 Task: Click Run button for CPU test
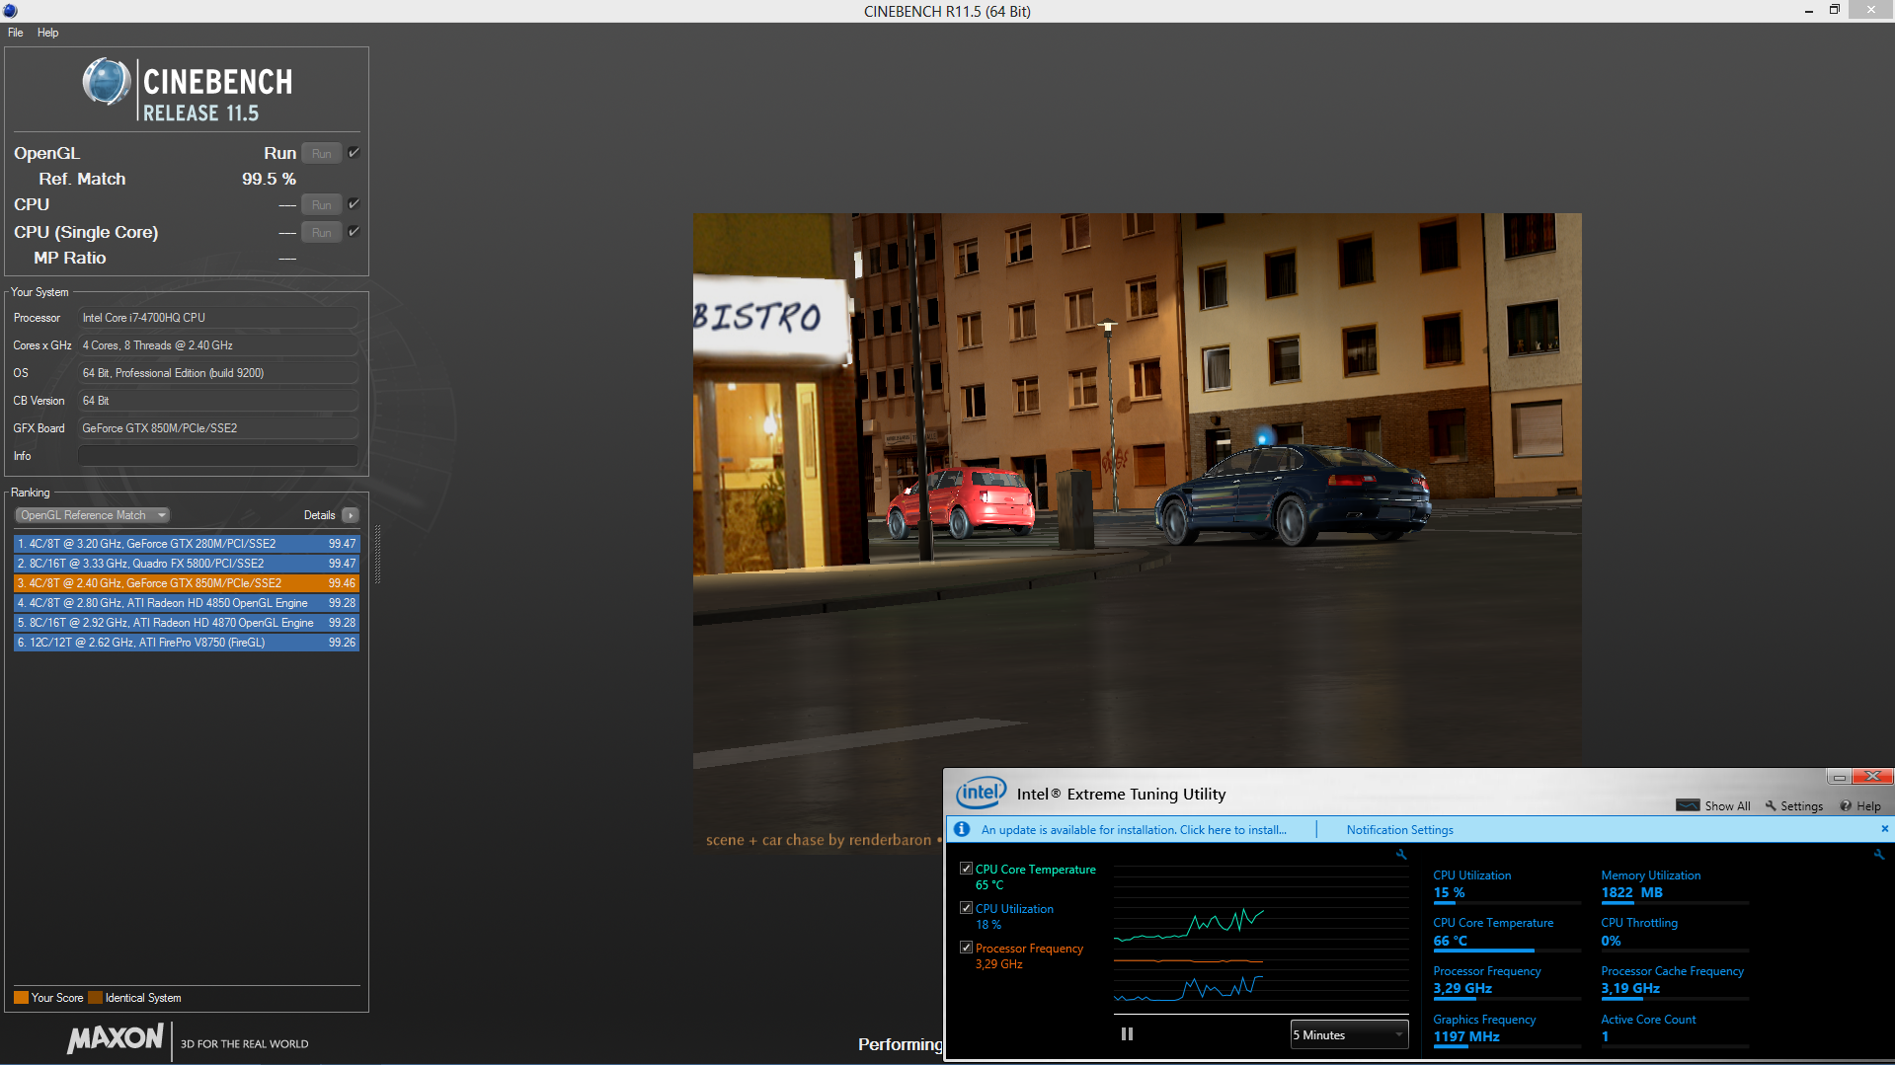322,204
